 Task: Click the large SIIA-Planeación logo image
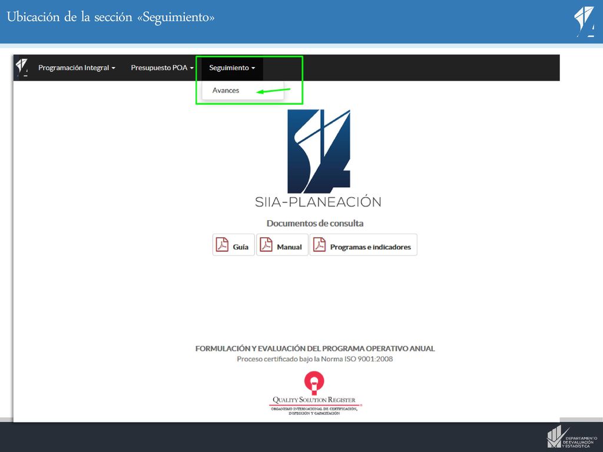(319, 151)
